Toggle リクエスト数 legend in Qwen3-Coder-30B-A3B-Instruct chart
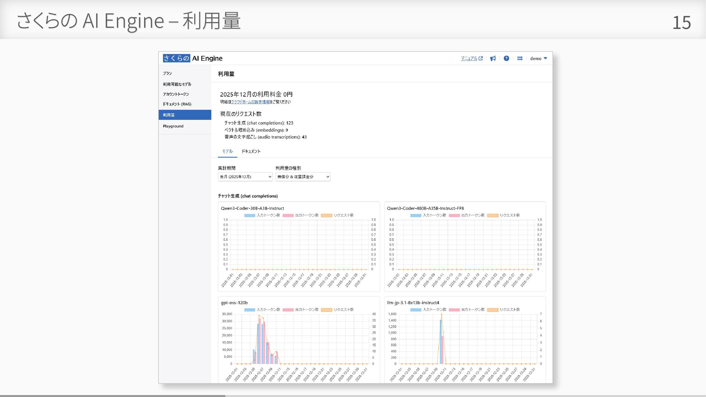This screenshot has width=706, height=397. click(337, 215)
